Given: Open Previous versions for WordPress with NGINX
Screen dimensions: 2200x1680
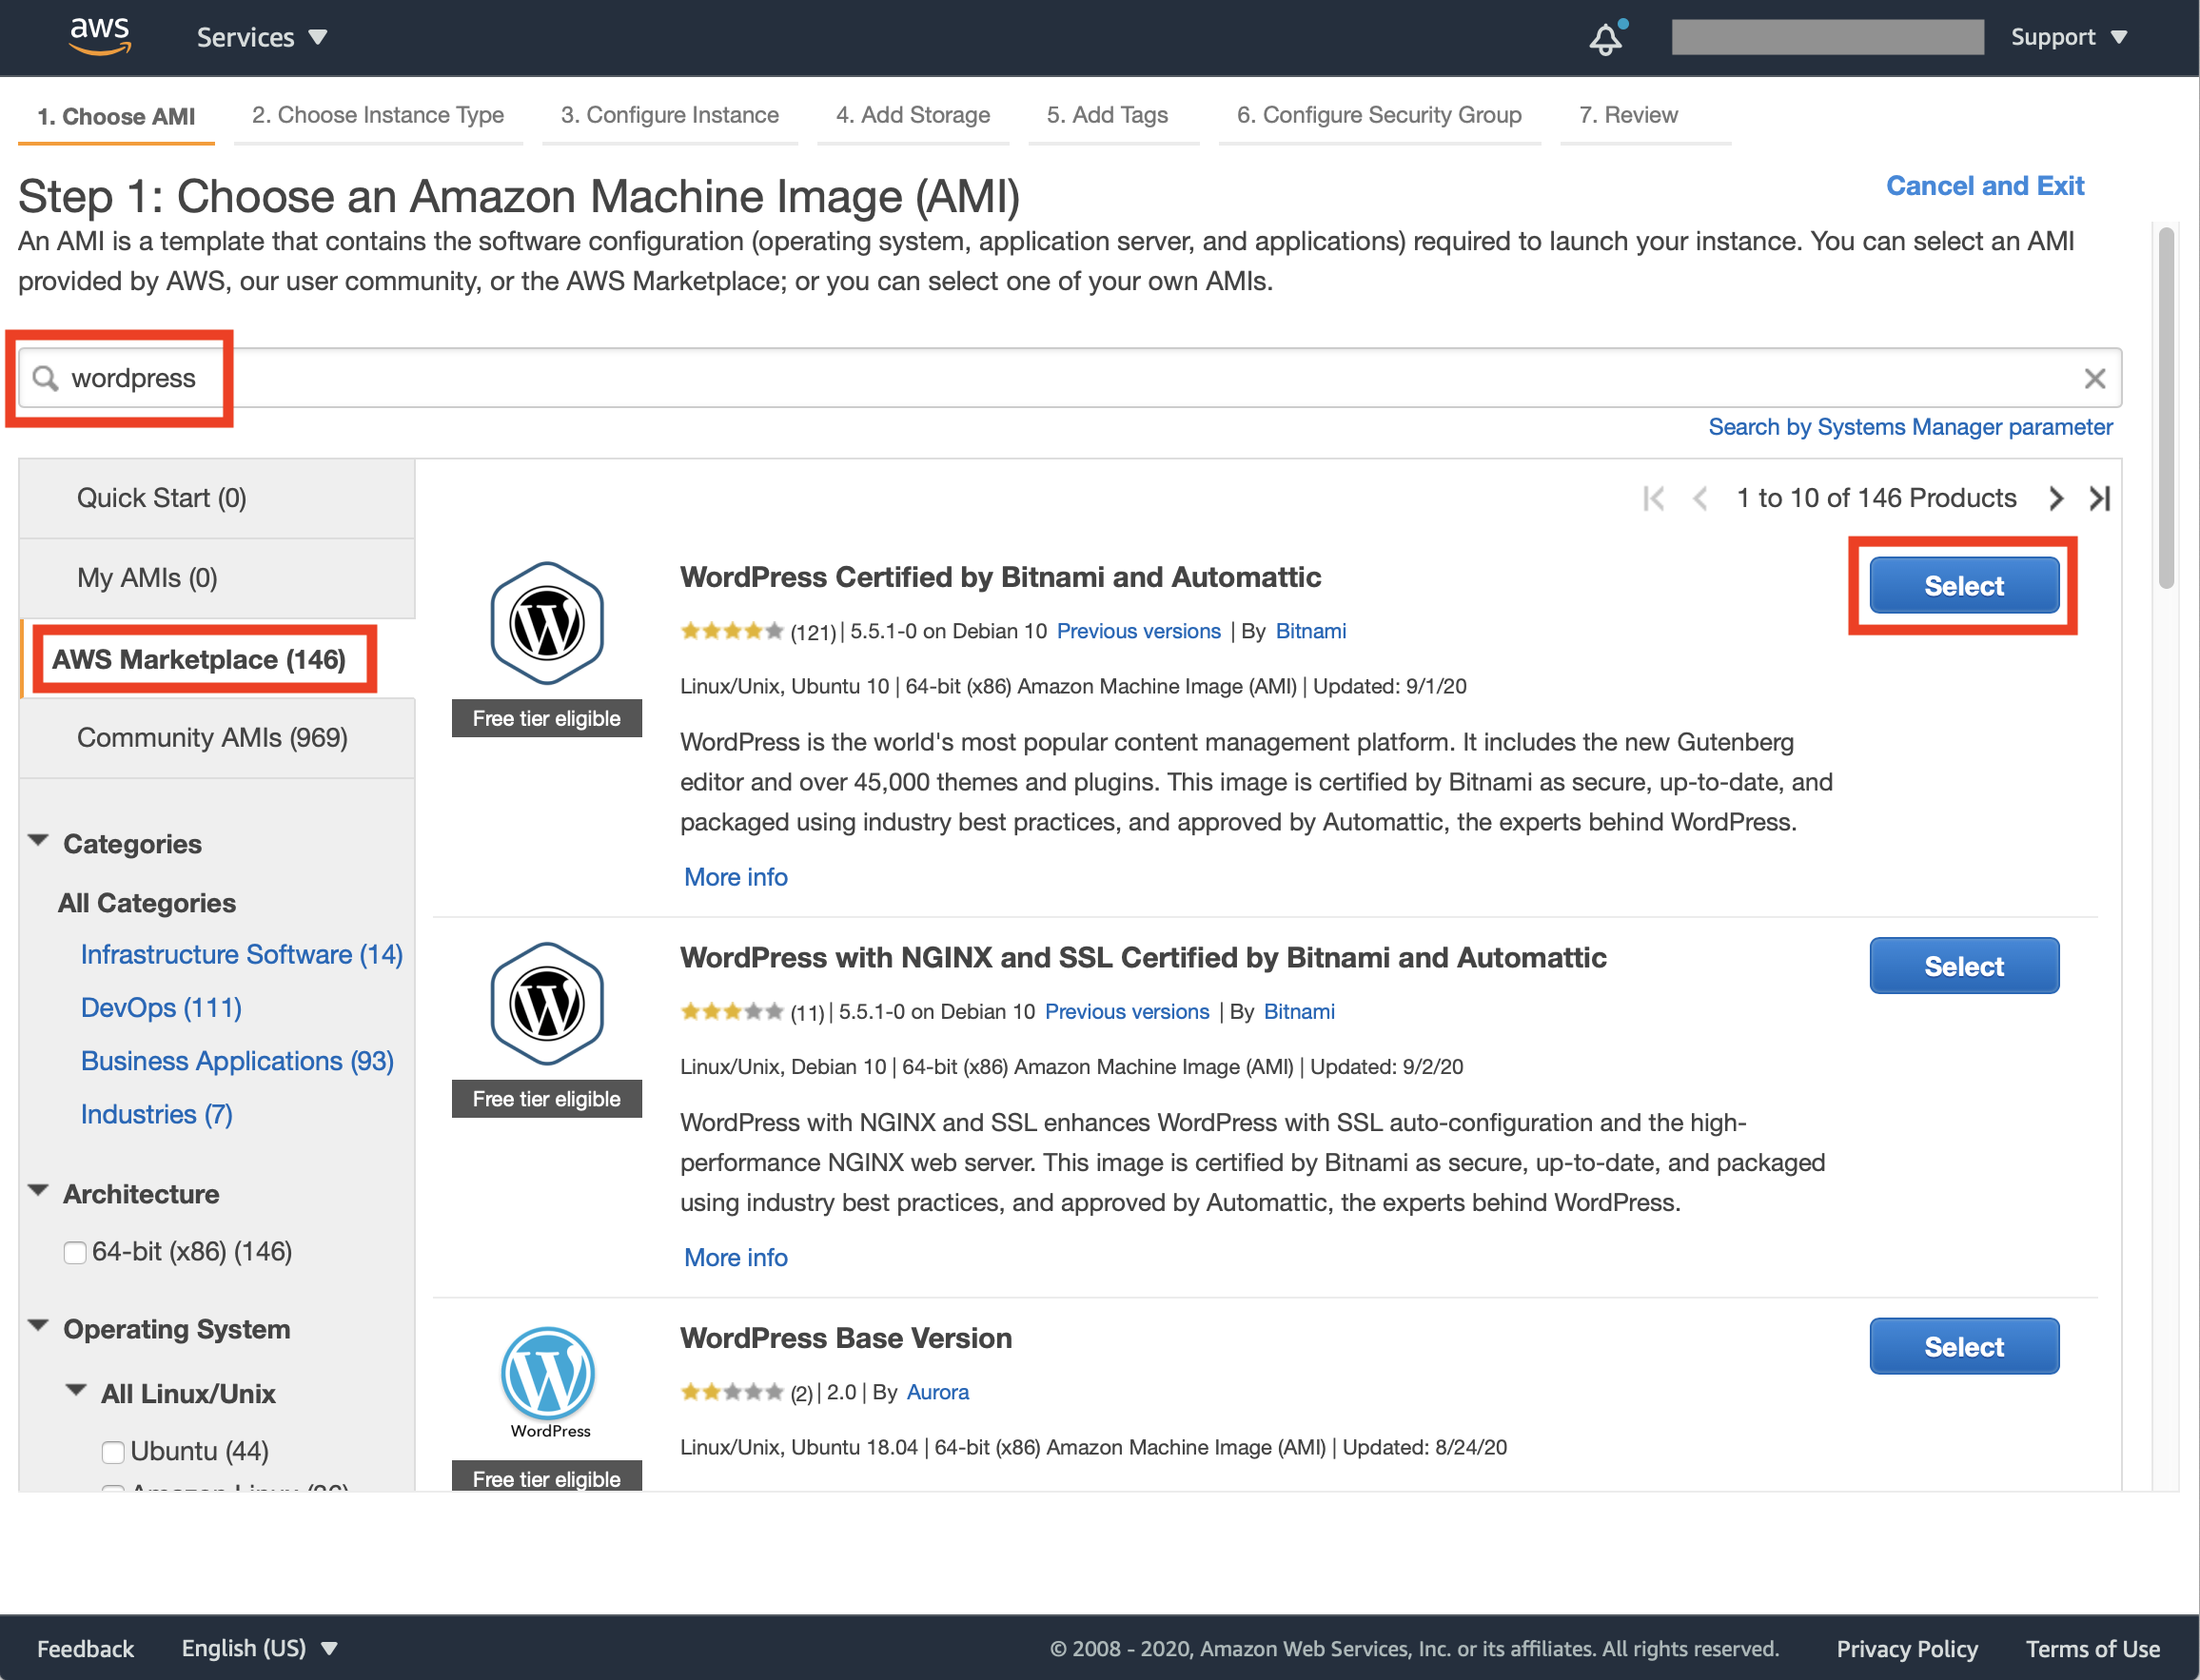Looking at the screenshot, I should pos(1127,1011).
